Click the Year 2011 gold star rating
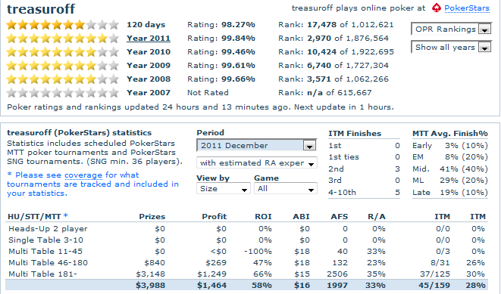This screenshot has height=294, width=501. 63,39
